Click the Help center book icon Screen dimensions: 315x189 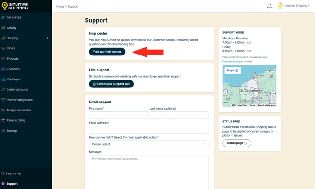point(3,173)
